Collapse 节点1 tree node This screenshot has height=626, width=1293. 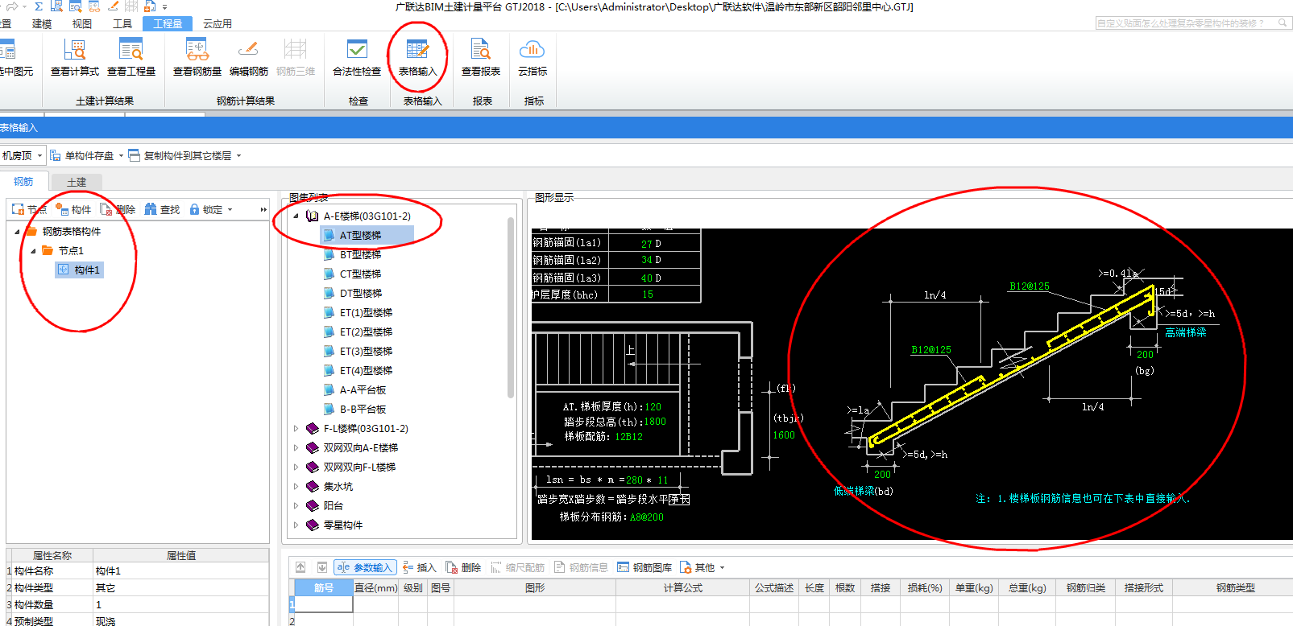tap(33, 251)
